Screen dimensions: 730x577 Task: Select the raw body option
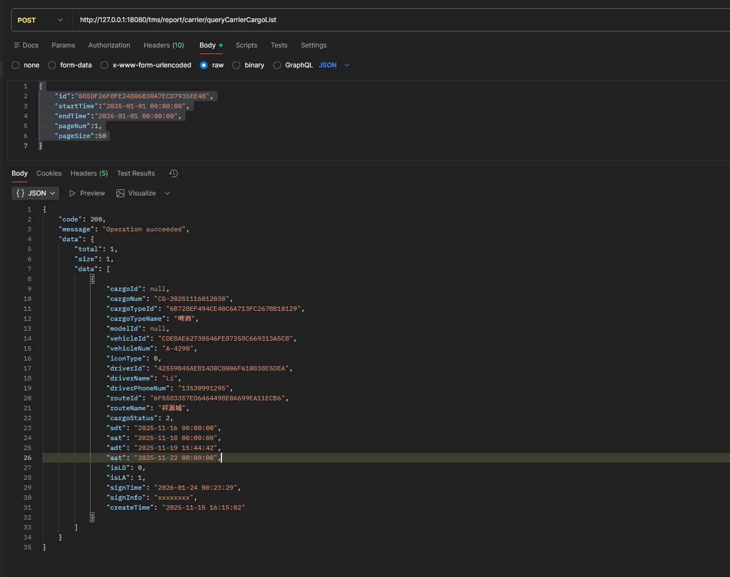204,65
